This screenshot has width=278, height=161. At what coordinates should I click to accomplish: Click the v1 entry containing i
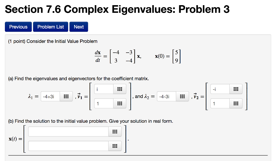(x=103, y=89)
